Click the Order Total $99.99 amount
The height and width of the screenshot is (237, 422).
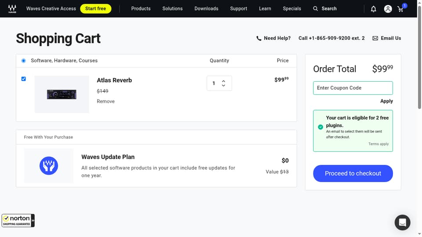coord(382,68)
